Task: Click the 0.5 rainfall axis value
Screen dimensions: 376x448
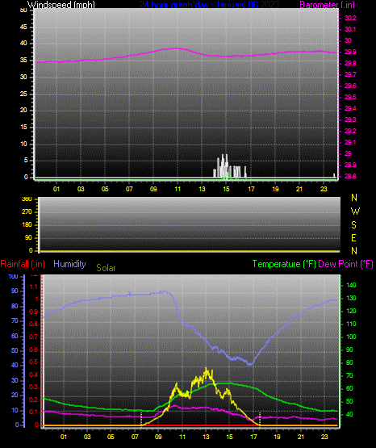Action: pos(34,362)
